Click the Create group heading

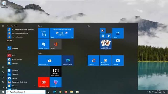point(40,26)
